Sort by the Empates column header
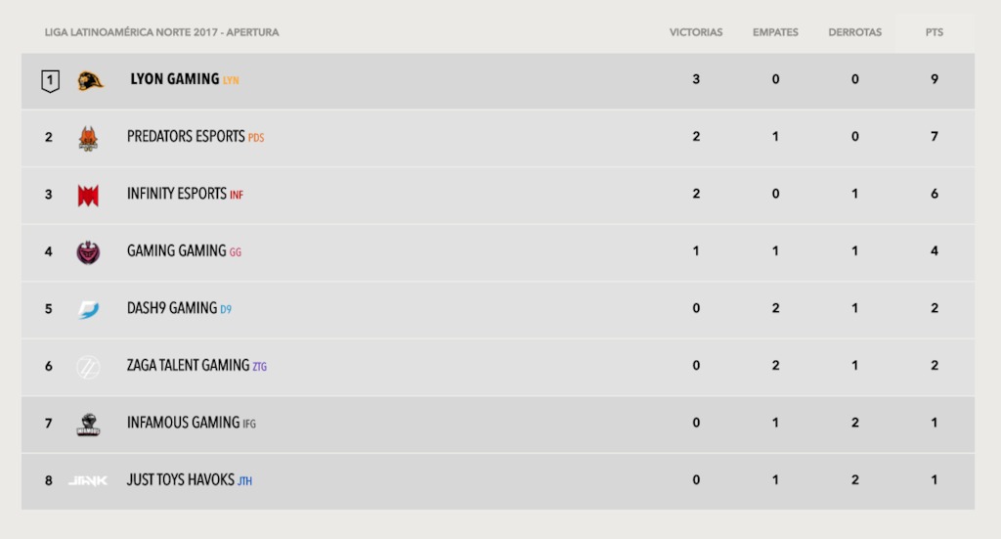The width and height of the screenshot is (1001, 539). 775,32
